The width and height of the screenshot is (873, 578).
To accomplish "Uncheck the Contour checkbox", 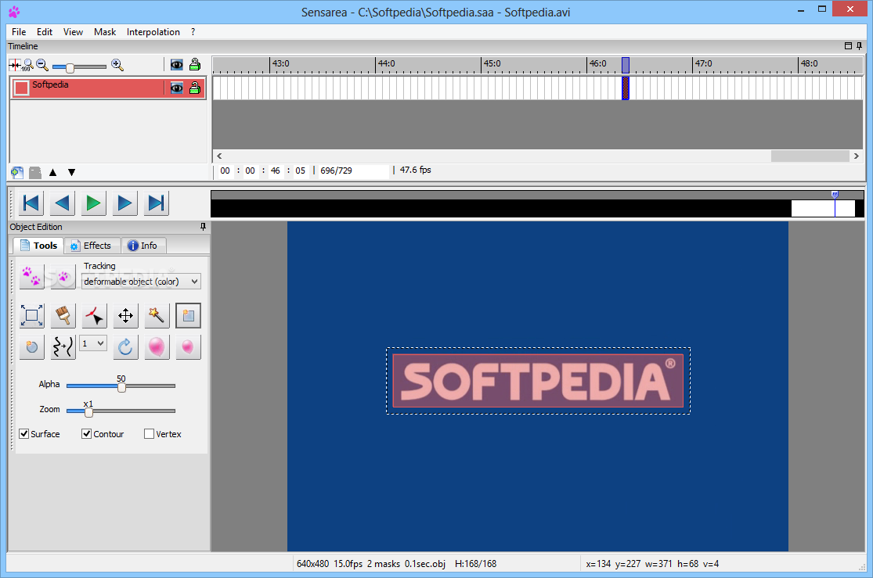I will pyautogui.click(x=86, y=434).
